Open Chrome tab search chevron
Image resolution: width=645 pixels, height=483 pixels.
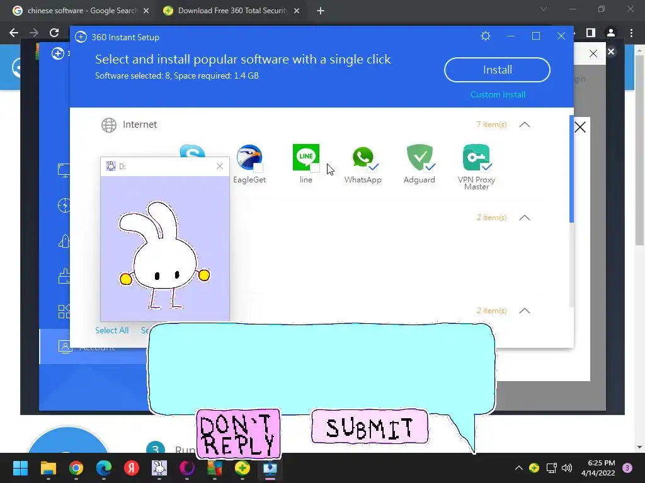point(544,9)
